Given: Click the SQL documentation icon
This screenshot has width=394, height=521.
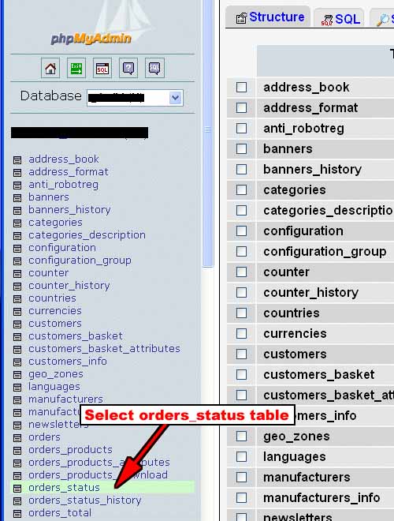Looking at the screenshot, I should 154,68.
